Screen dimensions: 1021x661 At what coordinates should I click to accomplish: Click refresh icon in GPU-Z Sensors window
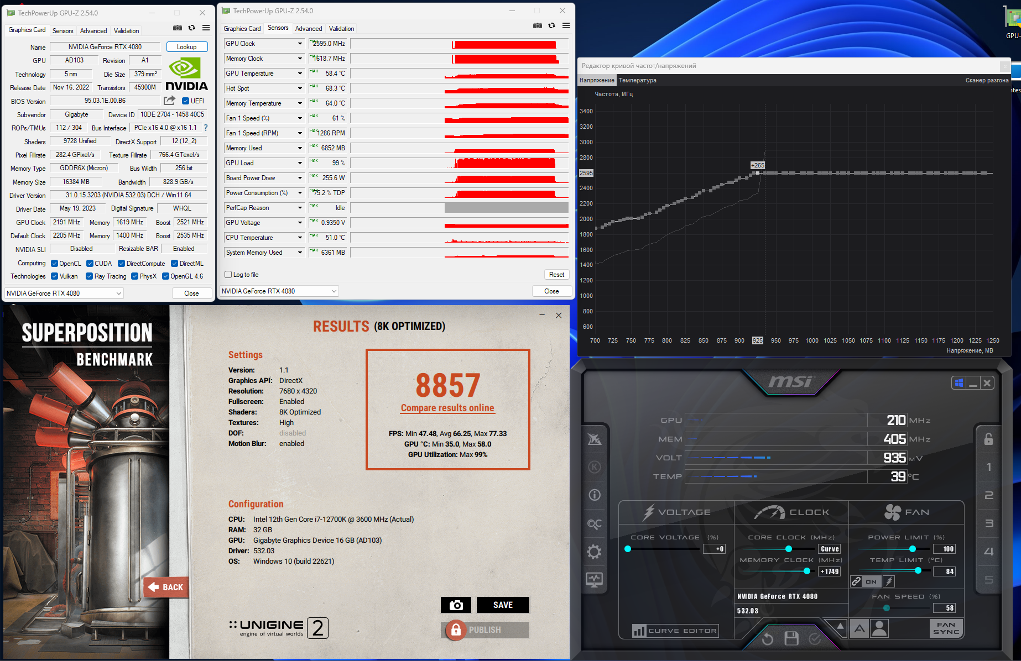coord(551,25)
